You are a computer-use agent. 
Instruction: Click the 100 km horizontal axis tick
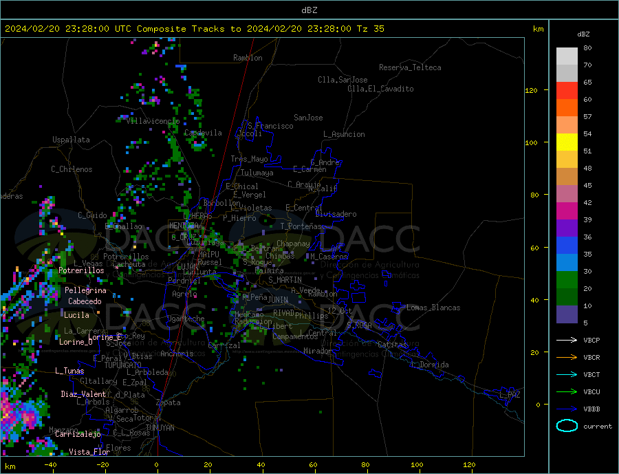coord(417,465)
